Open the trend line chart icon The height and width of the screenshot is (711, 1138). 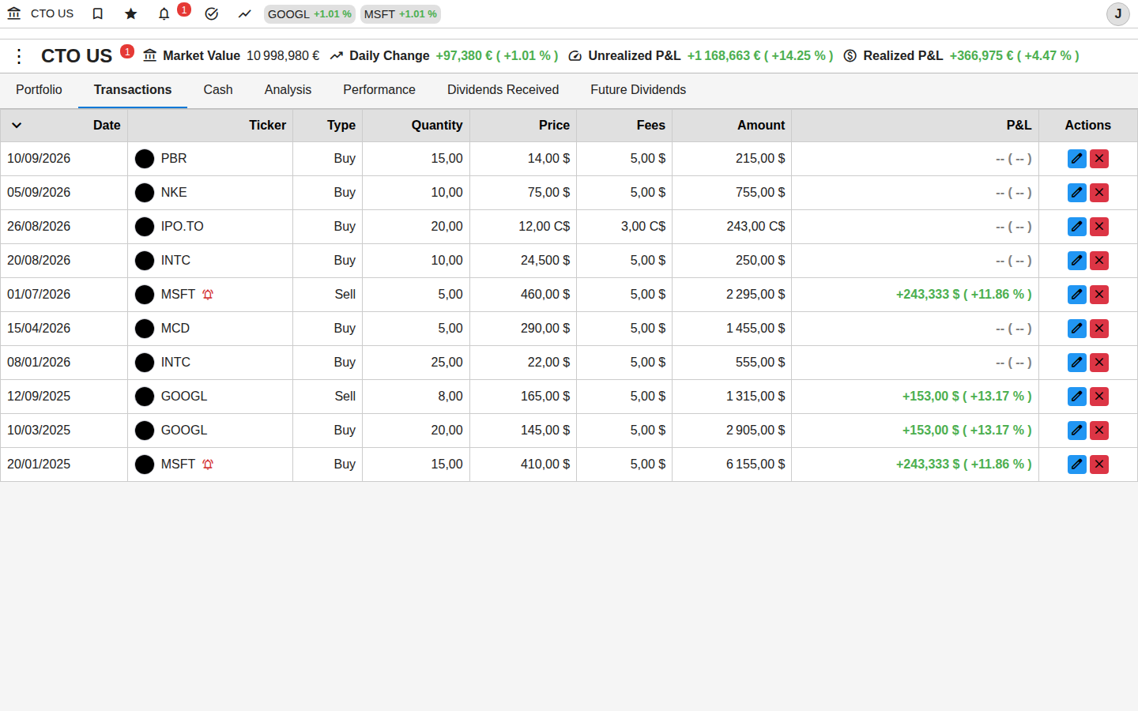[244, 13]
